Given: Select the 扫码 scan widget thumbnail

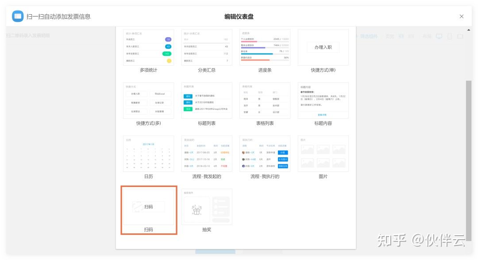Looking at the screenshot, I should click(148, 206).
